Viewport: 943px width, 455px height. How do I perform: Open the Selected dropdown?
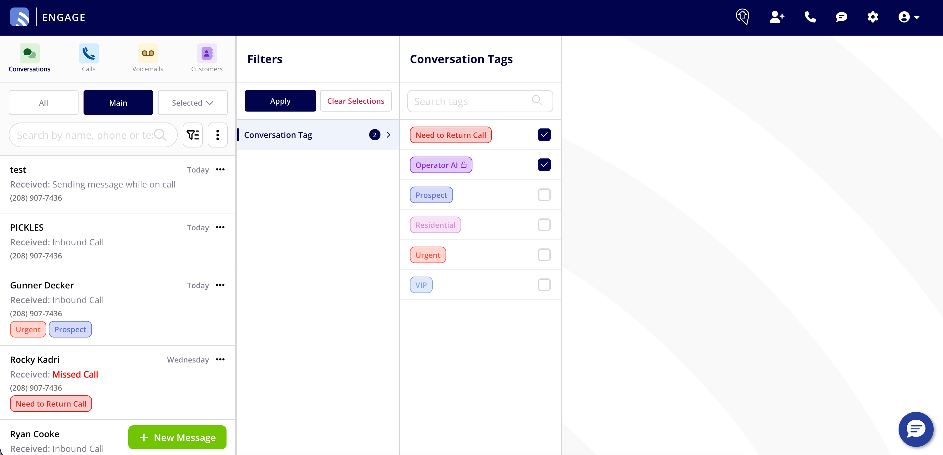tap(192, 103)
